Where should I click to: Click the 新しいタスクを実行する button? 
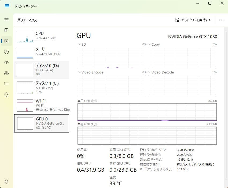(x=192, y=20)
